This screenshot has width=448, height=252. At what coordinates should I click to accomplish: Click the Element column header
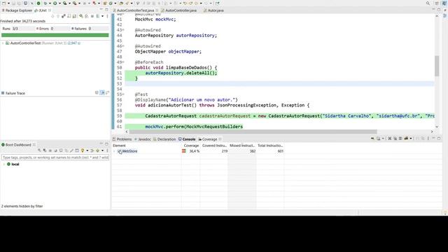pyautogui.click(x=119, y=146)
